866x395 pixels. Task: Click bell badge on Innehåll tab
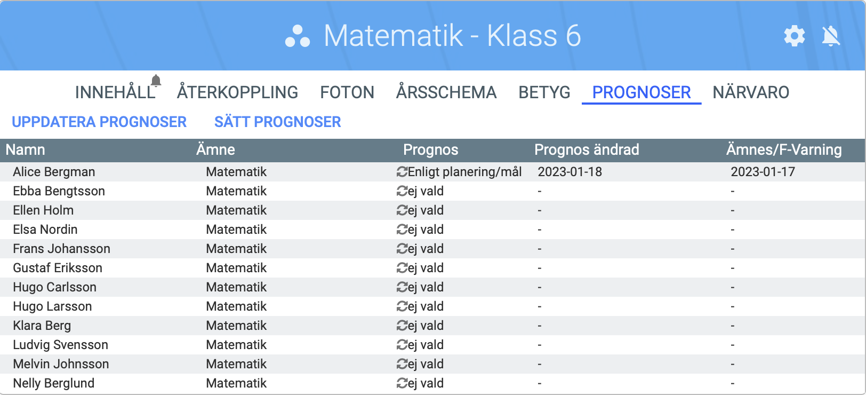(x=156, y=81)
